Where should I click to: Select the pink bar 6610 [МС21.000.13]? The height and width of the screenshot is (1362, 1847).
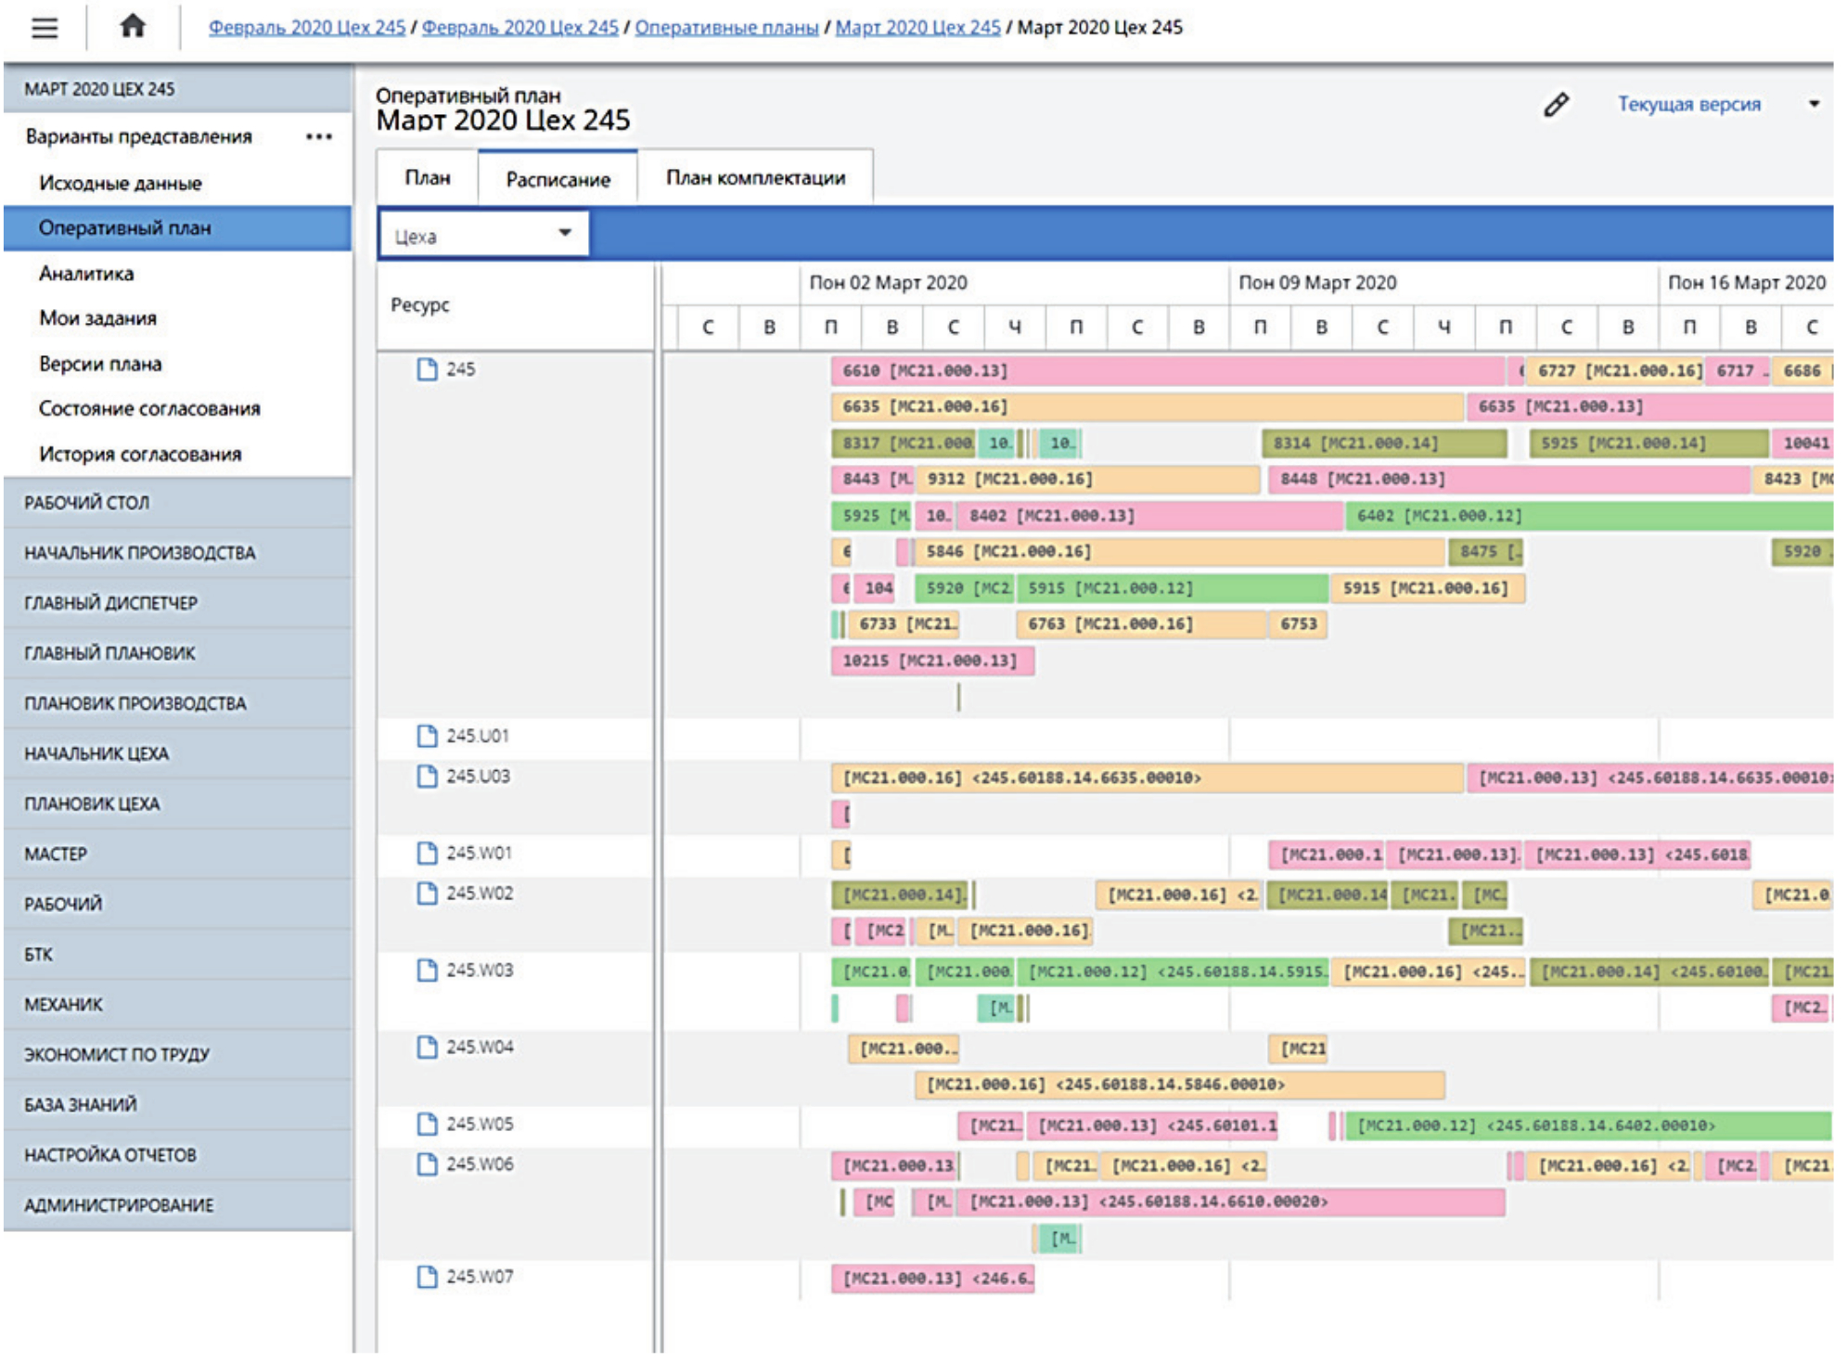click(1166, 371)
